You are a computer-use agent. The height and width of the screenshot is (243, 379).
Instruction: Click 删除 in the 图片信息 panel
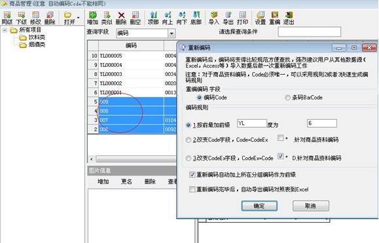tap(150, 181)
